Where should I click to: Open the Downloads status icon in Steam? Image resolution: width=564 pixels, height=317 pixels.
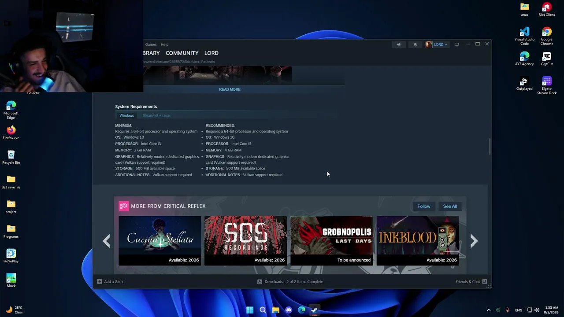point(260,282)
